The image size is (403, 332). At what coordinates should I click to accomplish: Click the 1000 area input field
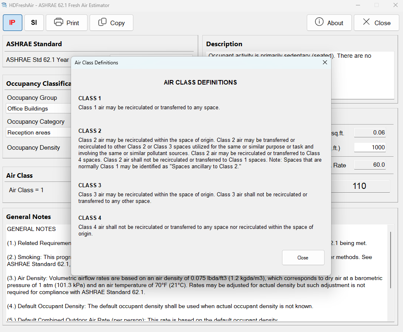(x=370, y=147)
